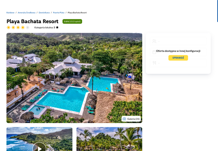Open the 5.0/6 reviews rating badge
This screenshot has width=218, height=151.
tap(72, 22)
